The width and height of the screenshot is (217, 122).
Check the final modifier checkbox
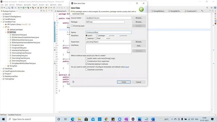coord(96,38)
